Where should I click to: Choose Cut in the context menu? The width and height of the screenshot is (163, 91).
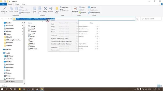(52, 24)
